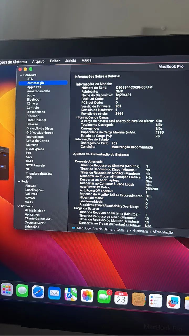Select Wi-Fi under Rede
Image resolution: width=189 pixels, height=336 pixels.
coord(29,202)
